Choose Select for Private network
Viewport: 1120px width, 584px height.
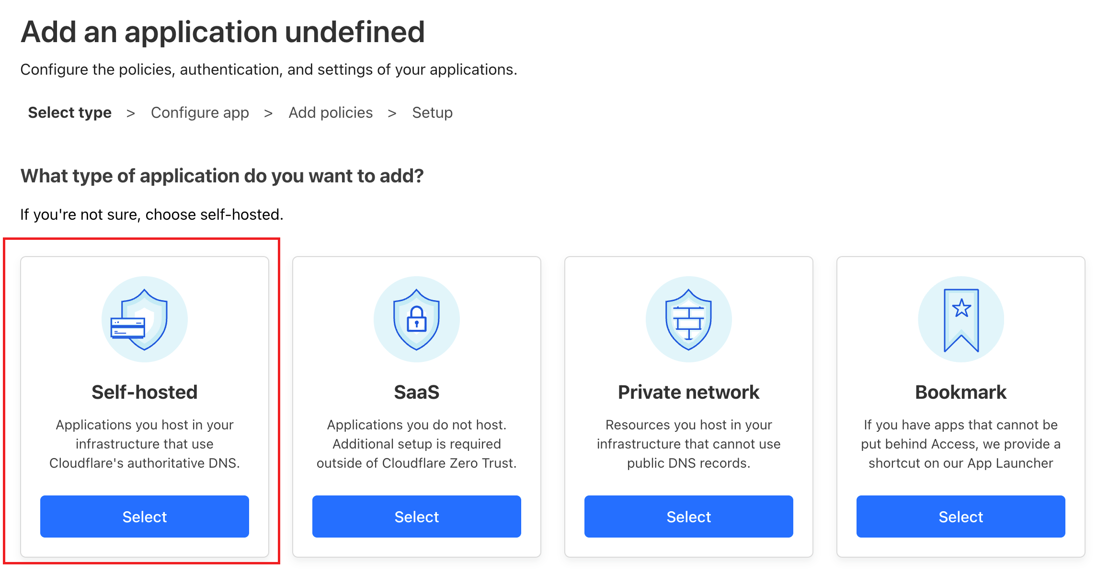coord(688,517)
